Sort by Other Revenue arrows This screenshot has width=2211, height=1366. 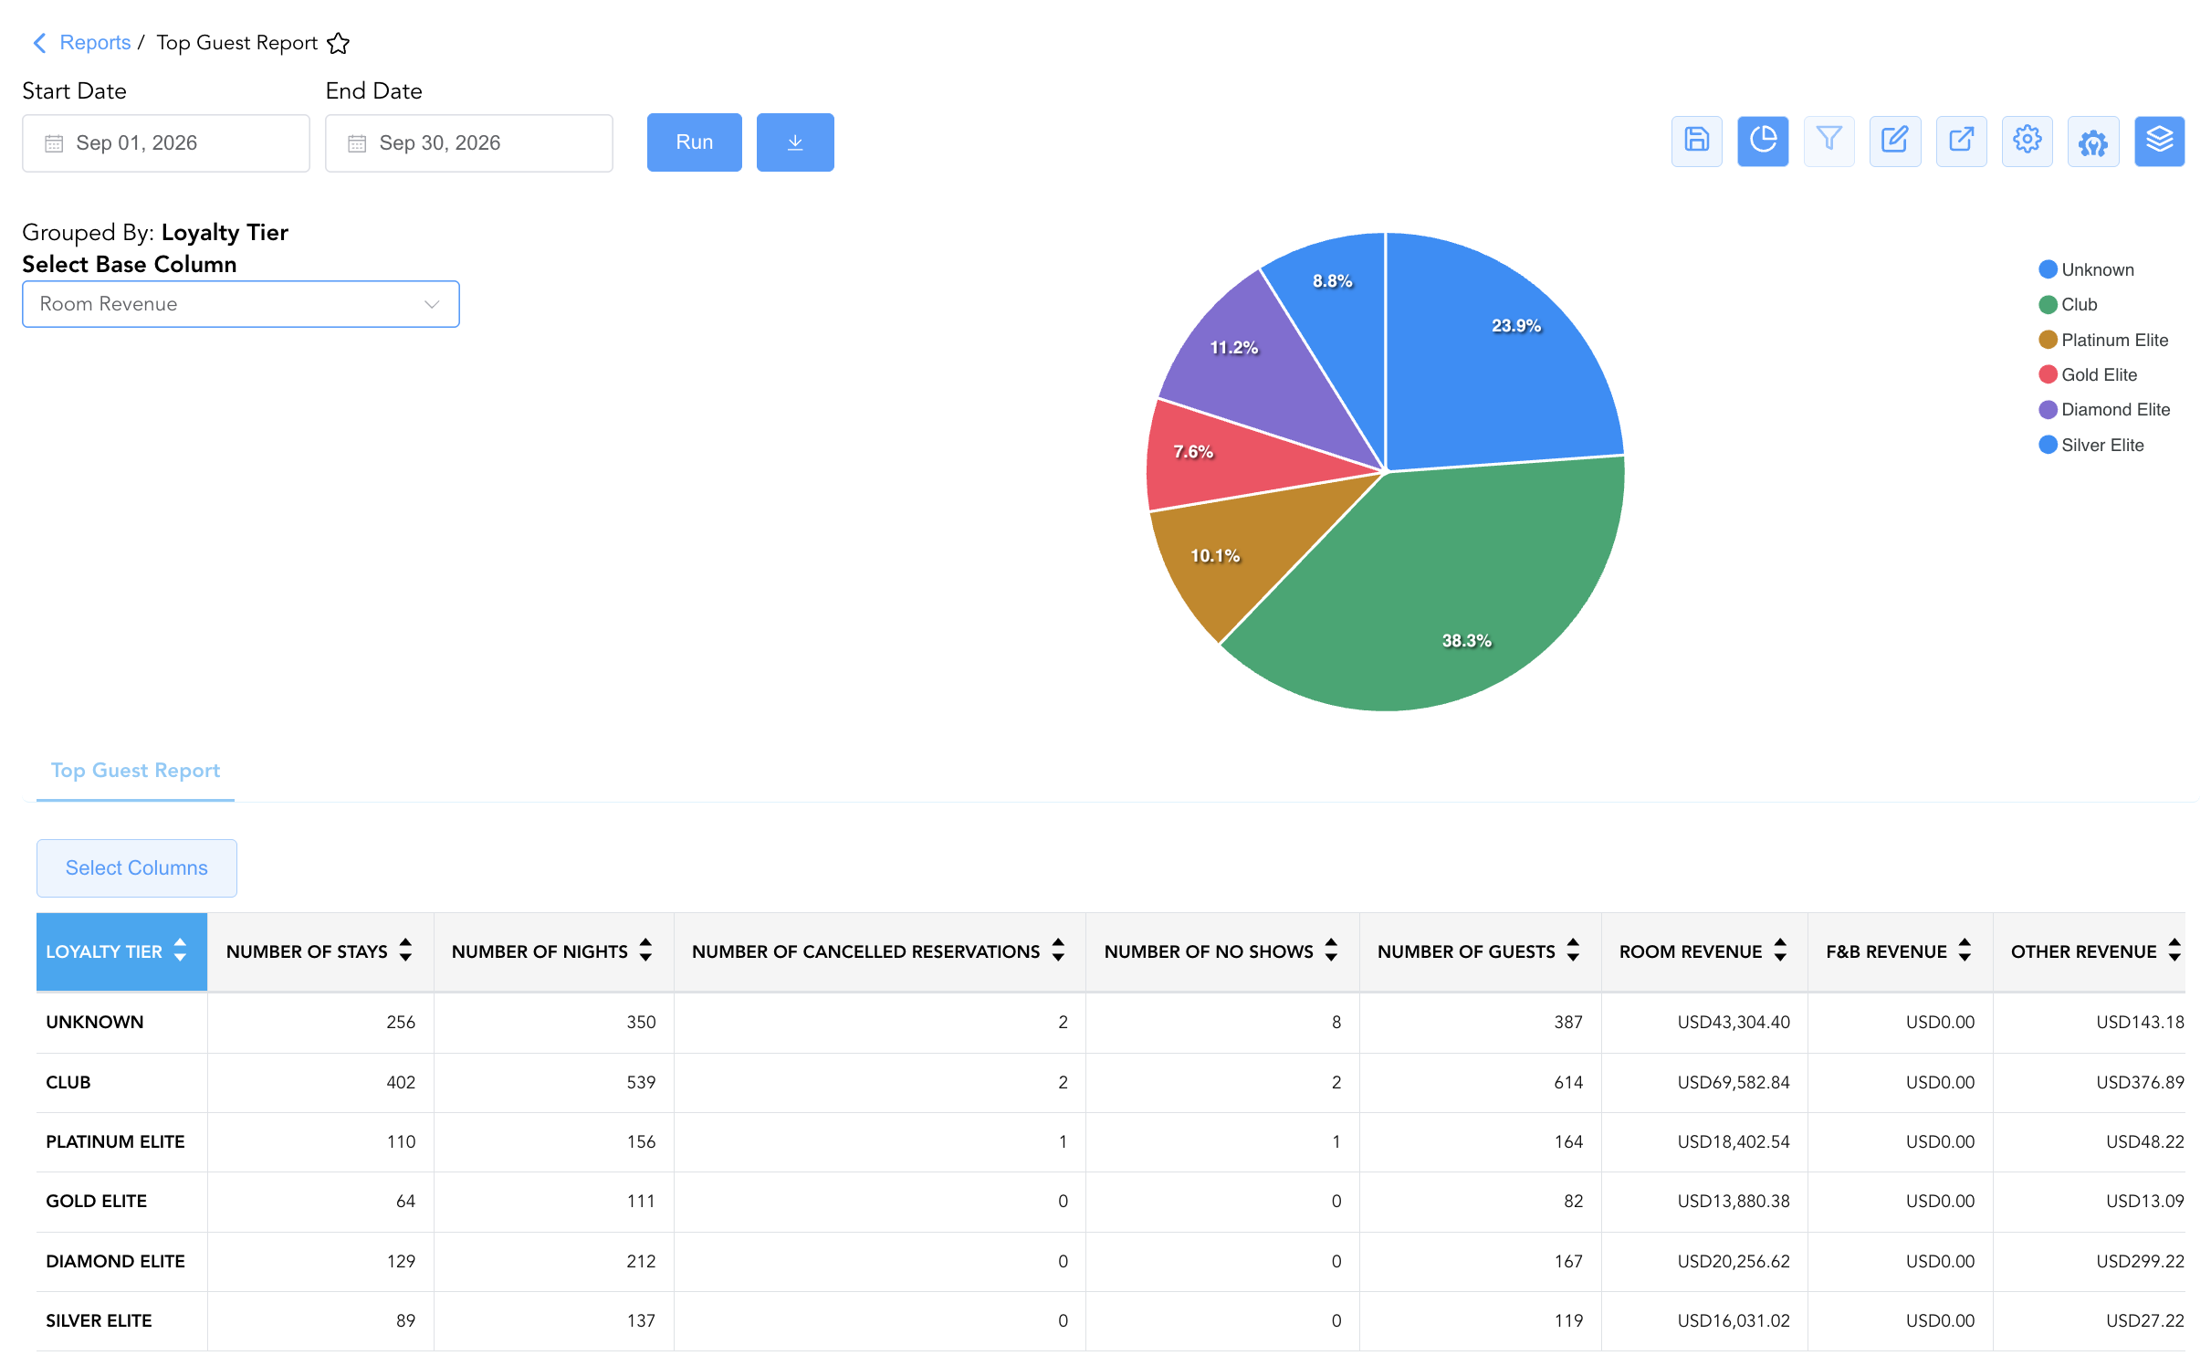pyautogui.click(x=2174, y=950)
